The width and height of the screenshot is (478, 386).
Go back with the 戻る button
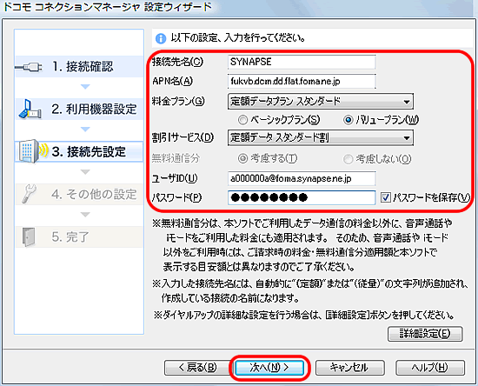[197, 368]
